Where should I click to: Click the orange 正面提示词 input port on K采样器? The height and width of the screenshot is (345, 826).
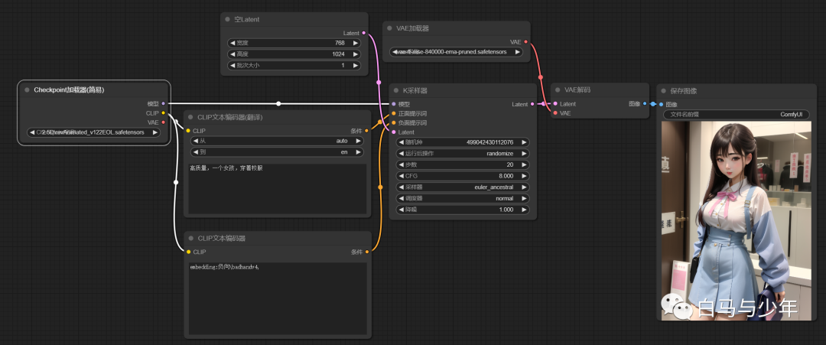[x=393, y=113]
